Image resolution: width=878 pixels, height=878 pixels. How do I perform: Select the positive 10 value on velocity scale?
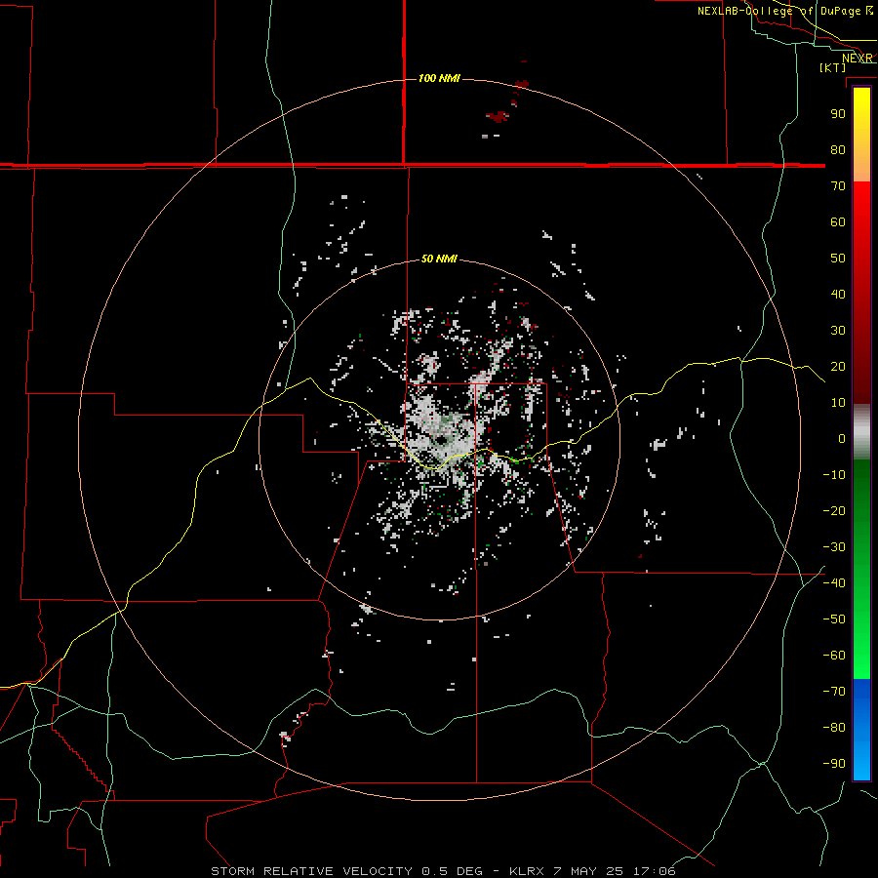[x=838, y=403]
